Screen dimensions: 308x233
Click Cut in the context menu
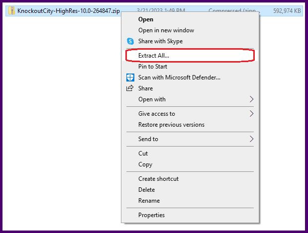pyautogui.click(x=143, y=154)
